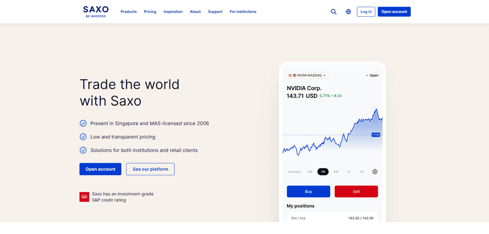
Task: Select the Intraday chart range
Action: 294,172
